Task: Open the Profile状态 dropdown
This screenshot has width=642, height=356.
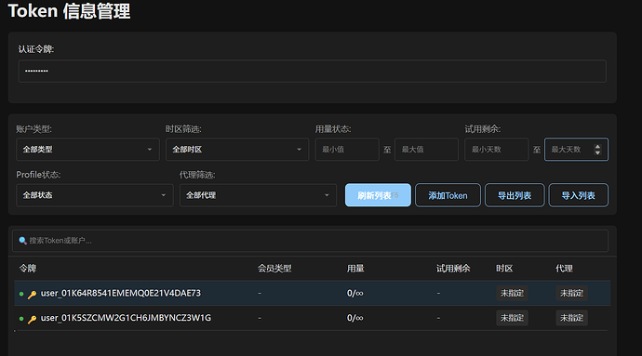Action: (95, 195)
